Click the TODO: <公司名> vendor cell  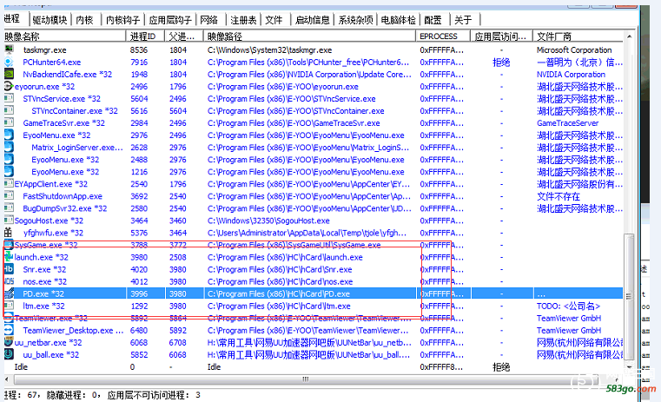coord(568,306)
